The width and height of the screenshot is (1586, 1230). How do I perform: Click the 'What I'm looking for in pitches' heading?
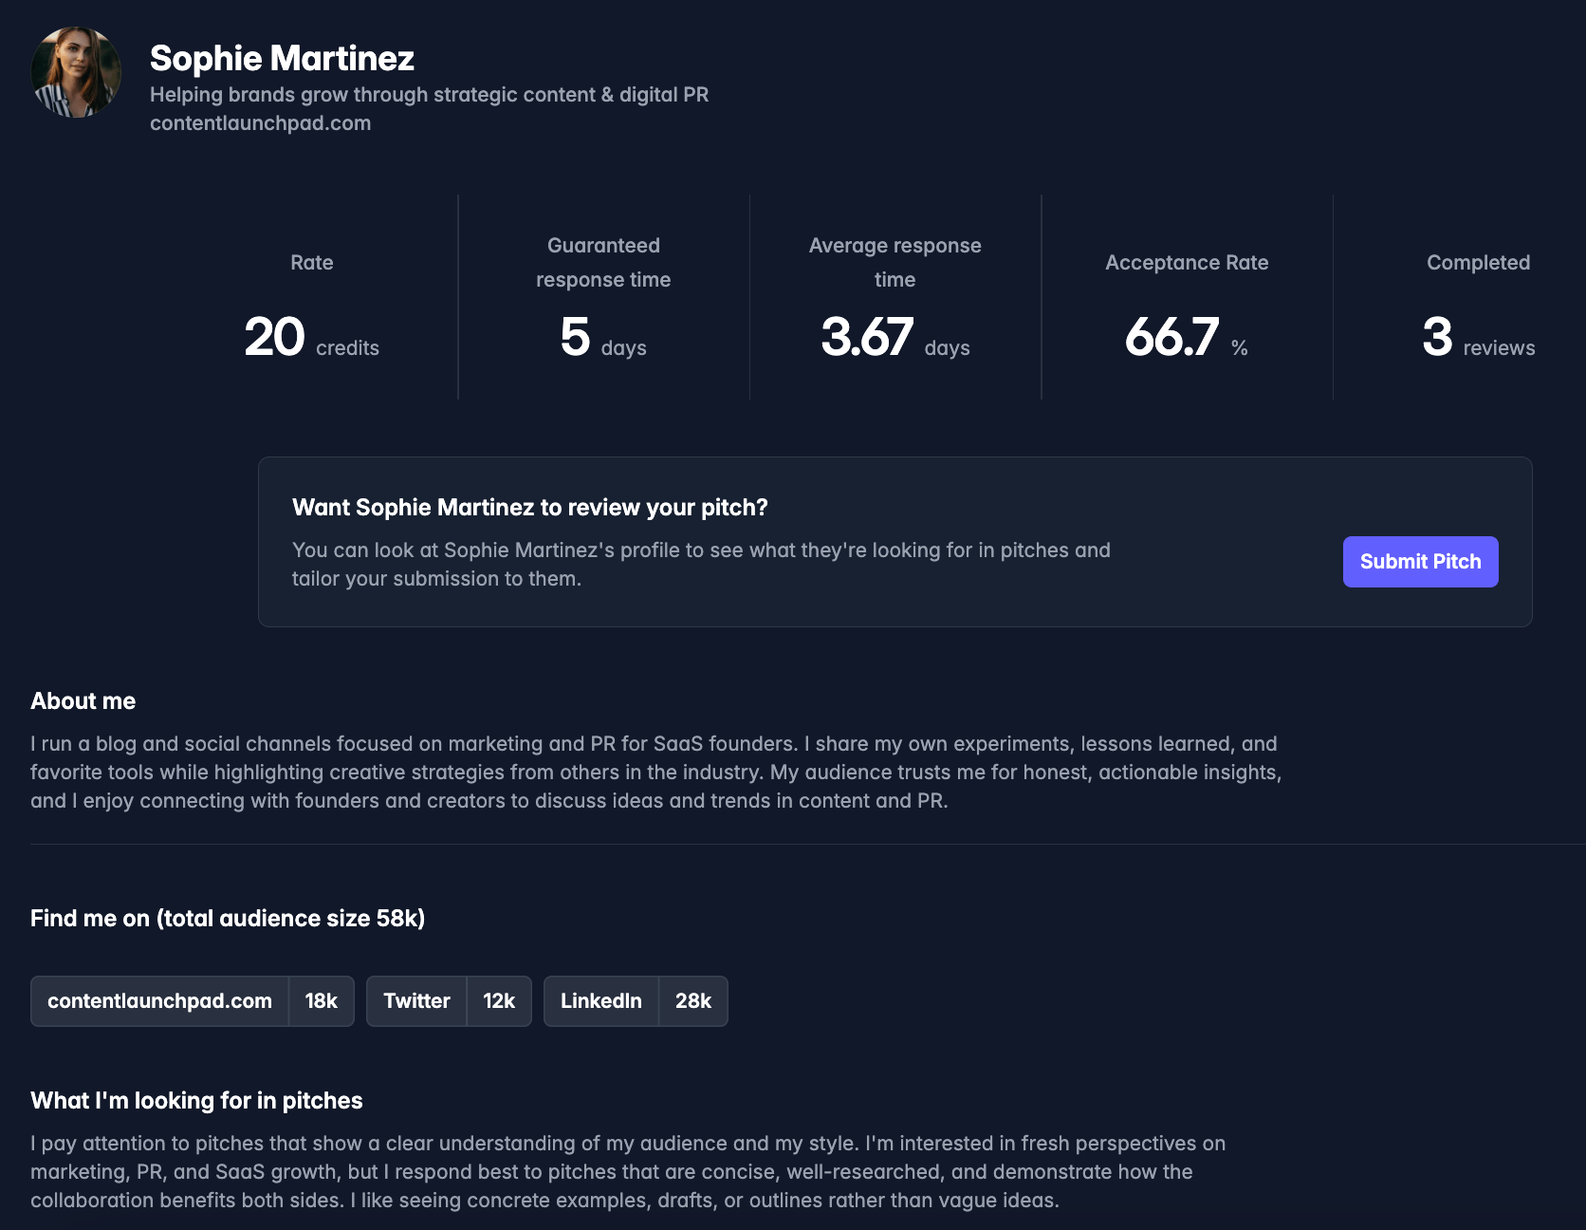[x=196, y=1101]
